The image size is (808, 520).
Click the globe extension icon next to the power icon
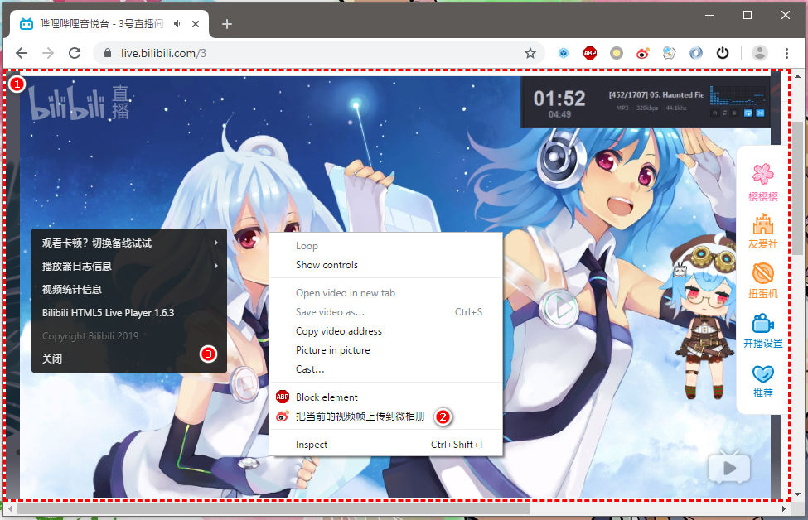click(696, 53)
